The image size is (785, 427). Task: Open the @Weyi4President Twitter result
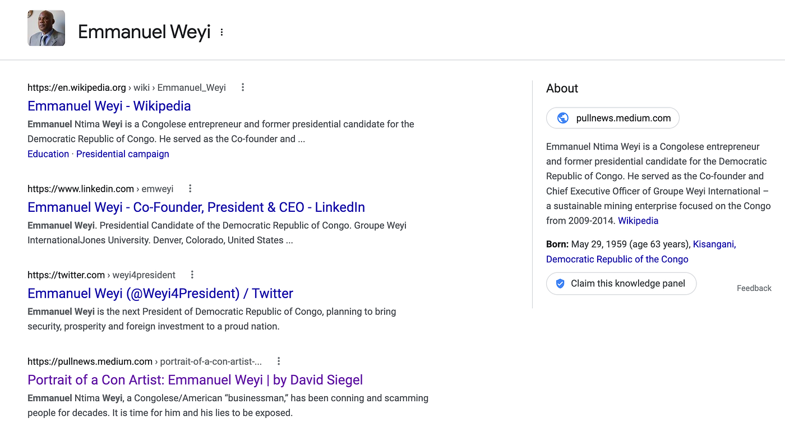tap(160, 294)
